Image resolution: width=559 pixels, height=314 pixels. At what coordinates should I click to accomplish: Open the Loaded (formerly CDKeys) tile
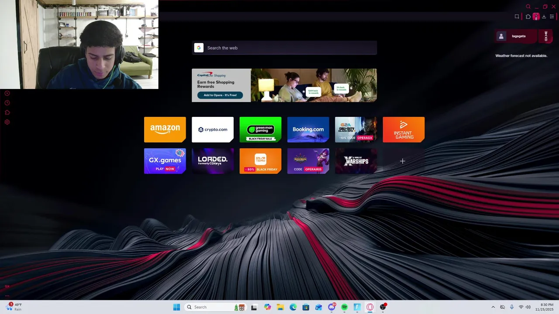(213, 161)
